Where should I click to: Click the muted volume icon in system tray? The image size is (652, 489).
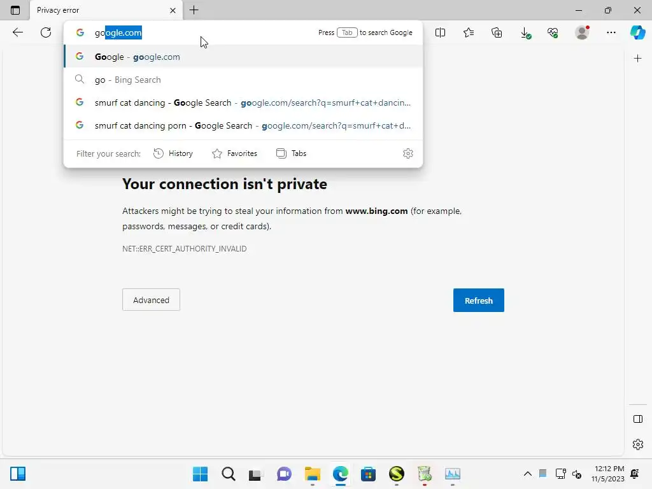577,474
